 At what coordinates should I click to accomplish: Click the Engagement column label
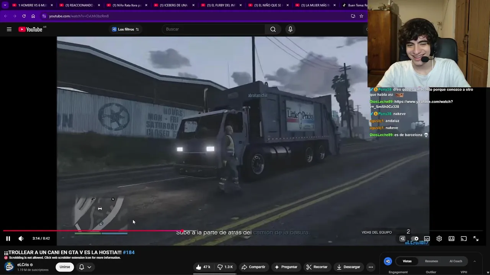[398, 272]
